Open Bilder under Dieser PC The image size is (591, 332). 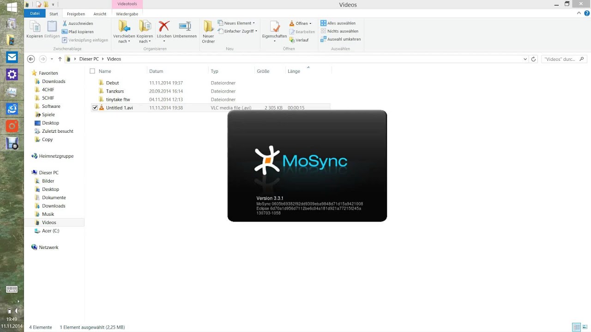(x=48, y=181)
